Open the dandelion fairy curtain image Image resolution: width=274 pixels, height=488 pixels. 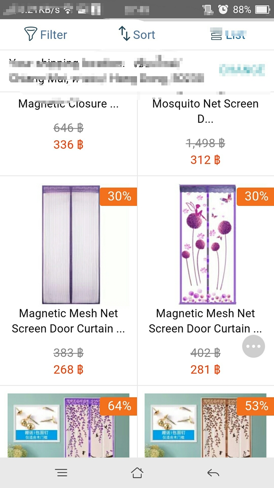[208, 244]
